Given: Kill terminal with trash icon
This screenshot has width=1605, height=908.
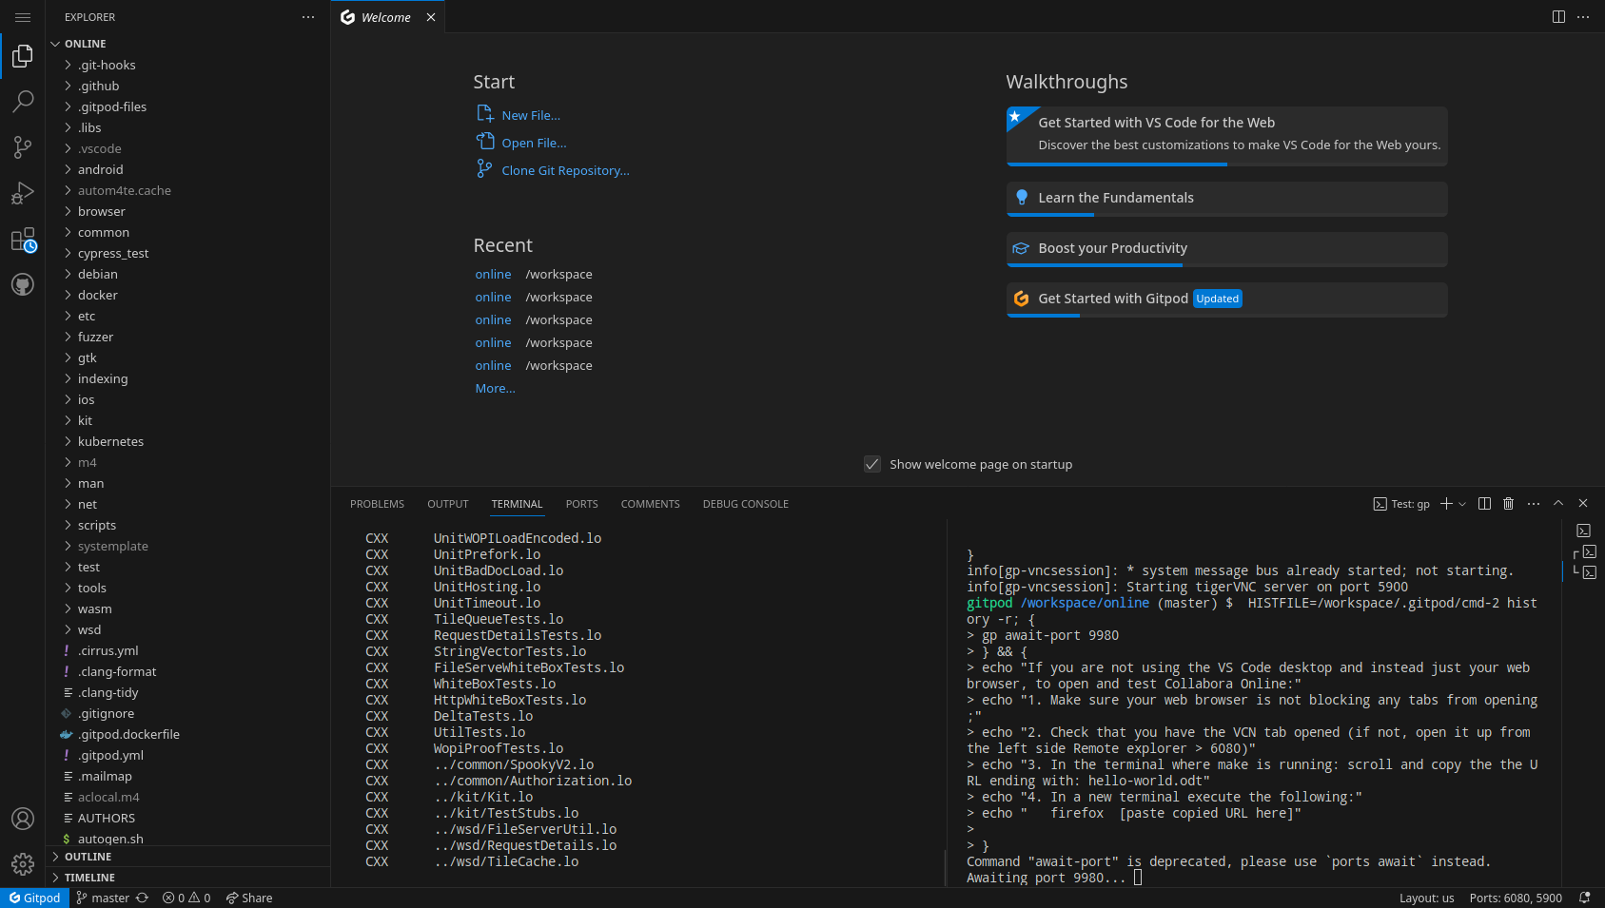Looking at the screenshot, I should (x=1508, y=504).
